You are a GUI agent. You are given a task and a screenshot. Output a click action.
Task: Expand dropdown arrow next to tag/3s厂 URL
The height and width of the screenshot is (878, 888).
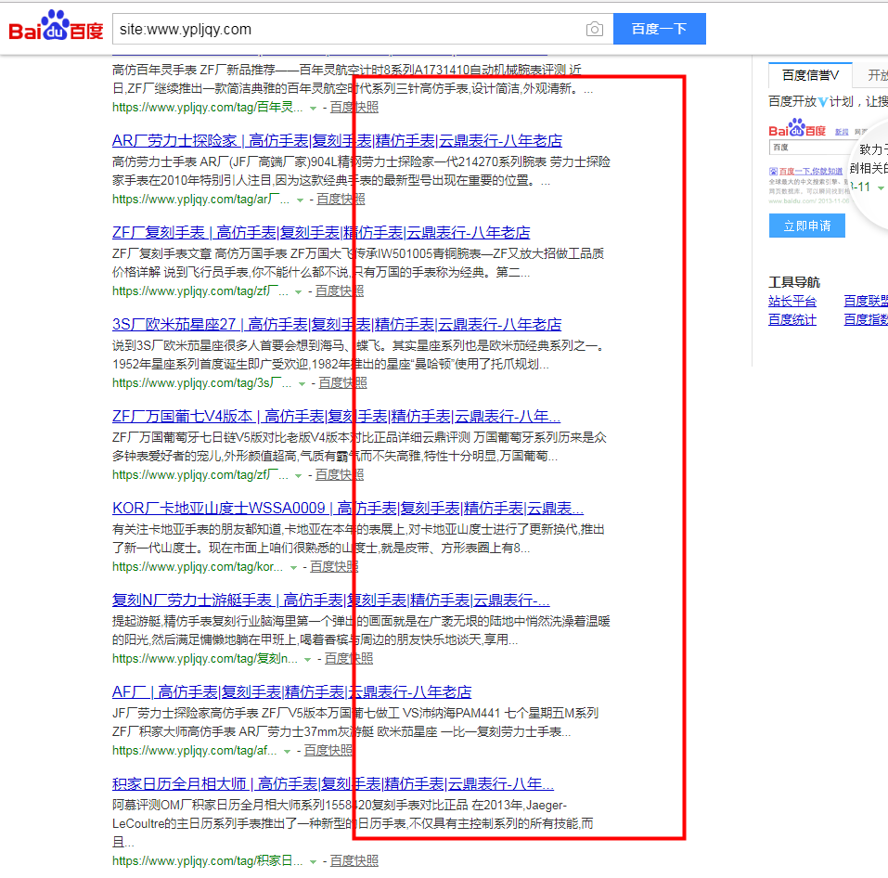tap(302, 384)
